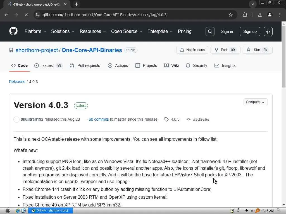This screenshot has height=214, width=286.
Task: Click the address bar URL
Action: (104, 15)
